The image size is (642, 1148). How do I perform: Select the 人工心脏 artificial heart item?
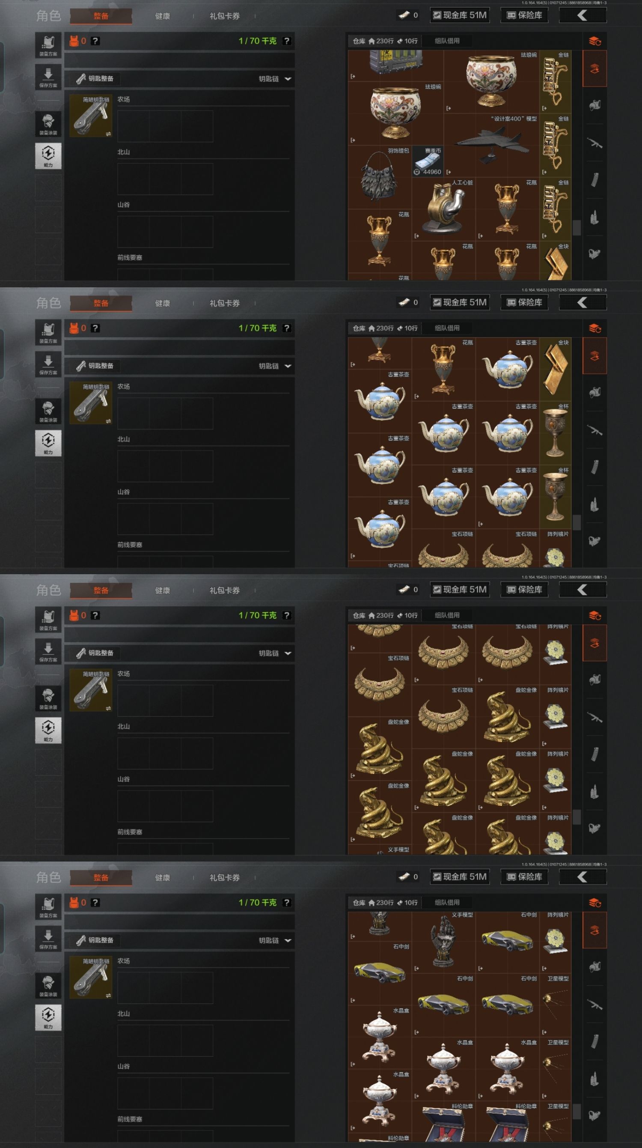[444, 209]
